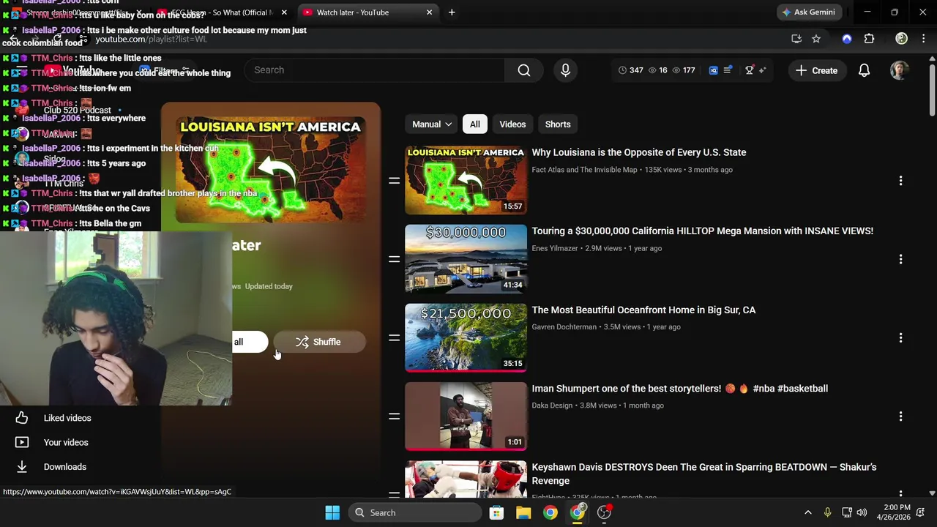
Task: Open Touring a $30,000,000 California mansion title
Action: 702,231
